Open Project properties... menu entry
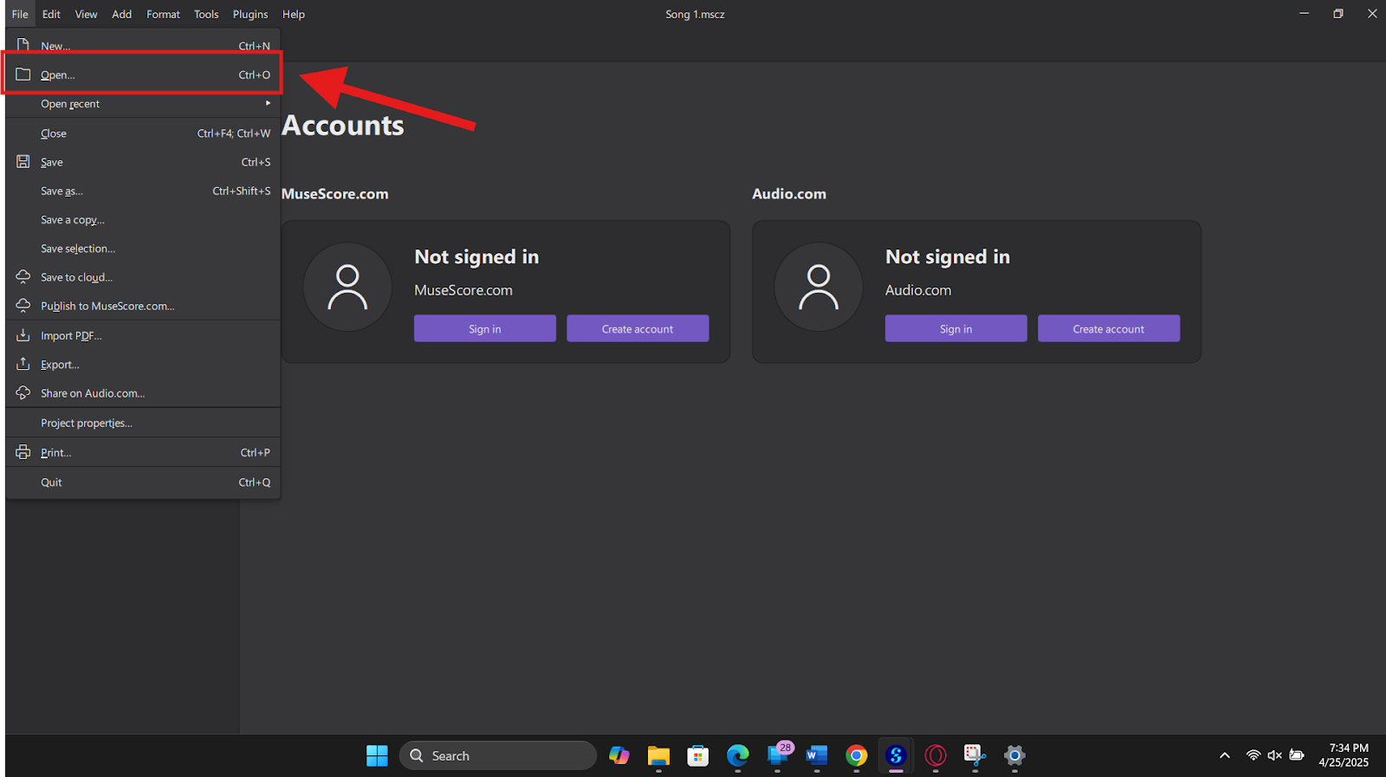 coord(143,423)
